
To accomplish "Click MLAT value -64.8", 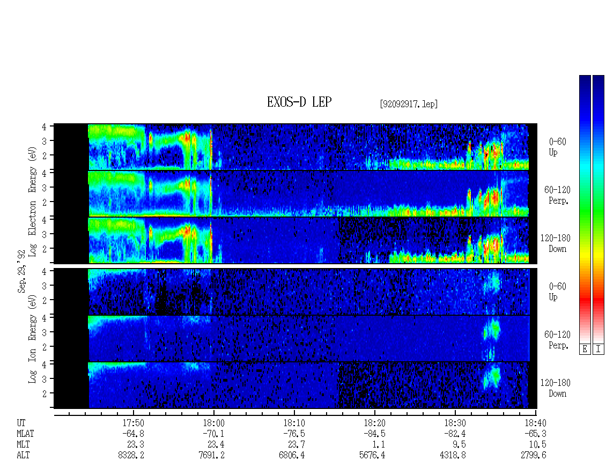I will pos(134,434).
